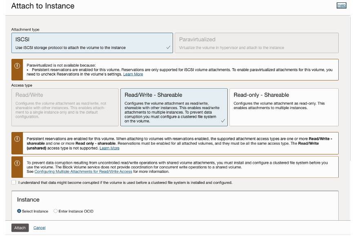Viewport: 353px width, 237px height.
Task: Select the unshared Read/Write access type
Action: [65, 107]
